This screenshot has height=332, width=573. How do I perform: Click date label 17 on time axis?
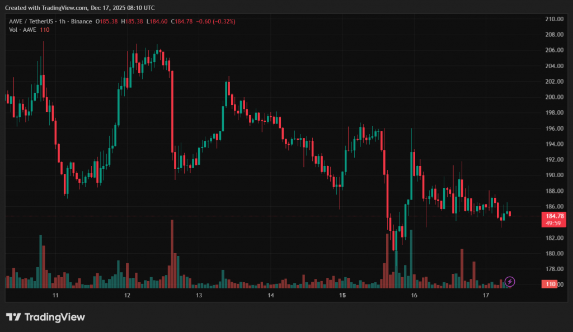pyautogui.click(x=486, y=295)
